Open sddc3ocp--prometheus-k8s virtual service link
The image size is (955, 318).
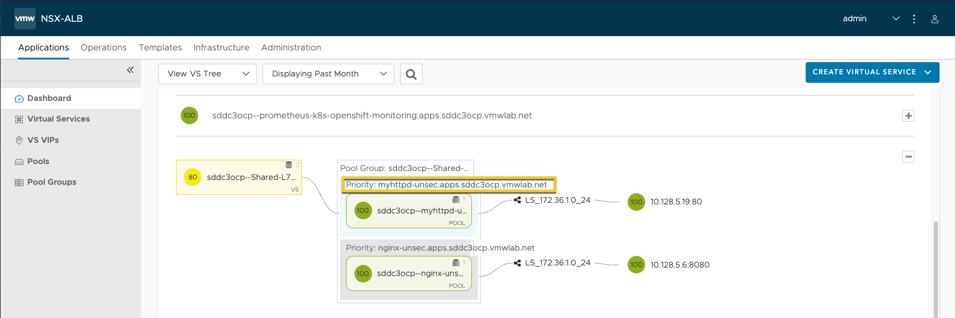click(x=372, y=116)
